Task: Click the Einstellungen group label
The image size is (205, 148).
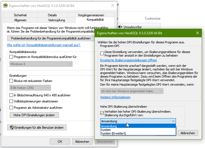Action: point(18,76)
